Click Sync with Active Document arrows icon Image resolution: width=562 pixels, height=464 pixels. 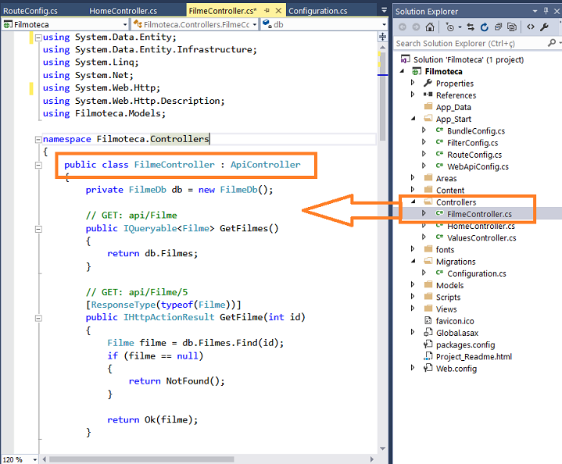pos(471,27)
